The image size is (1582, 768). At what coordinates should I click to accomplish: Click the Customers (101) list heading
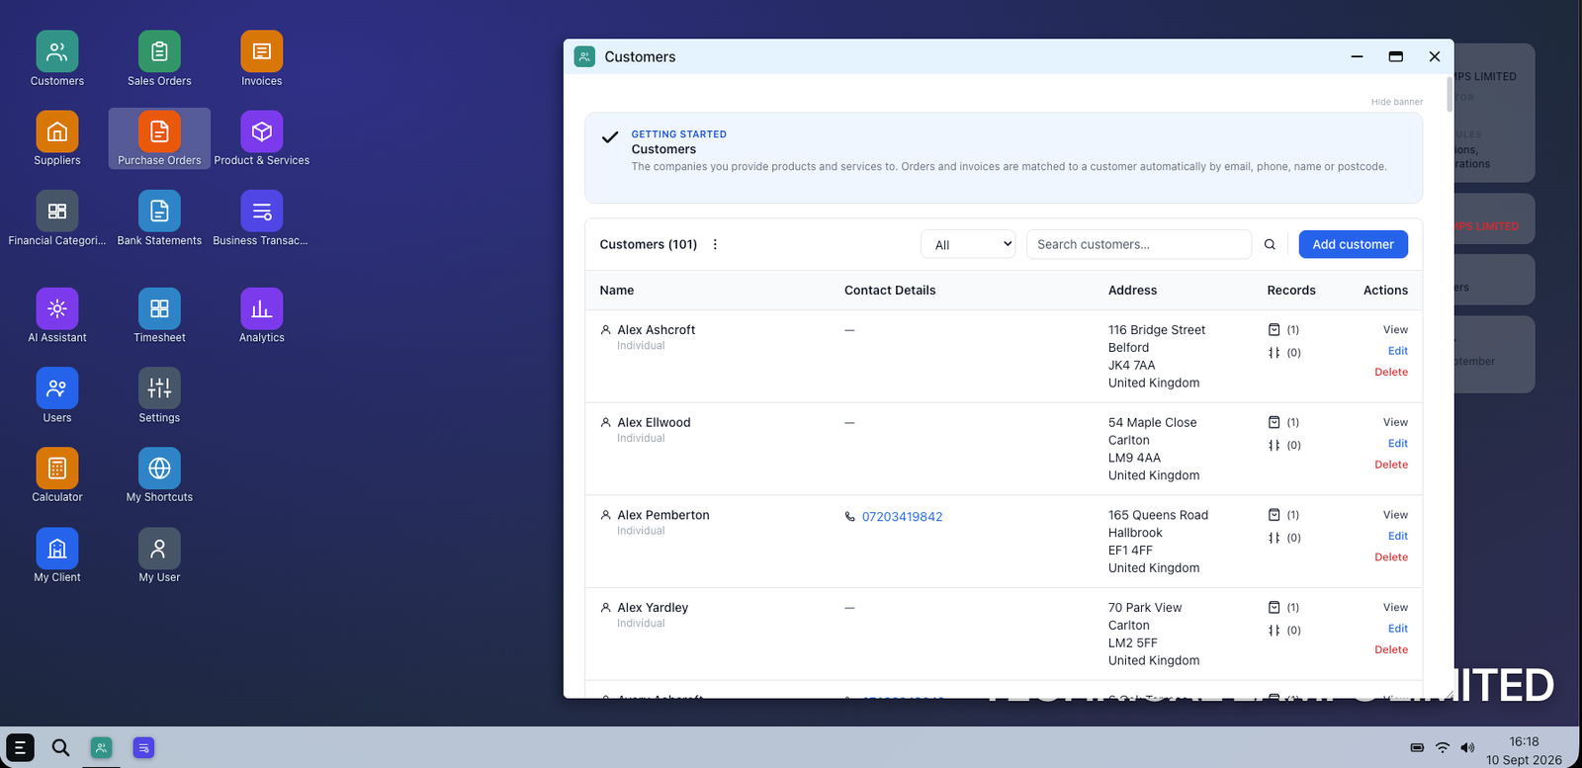coord(648,244)
